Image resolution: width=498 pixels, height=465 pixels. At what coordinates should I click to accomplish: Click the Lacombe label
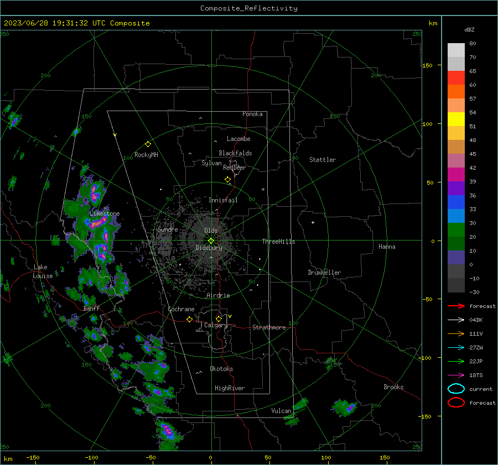(238, 139)
